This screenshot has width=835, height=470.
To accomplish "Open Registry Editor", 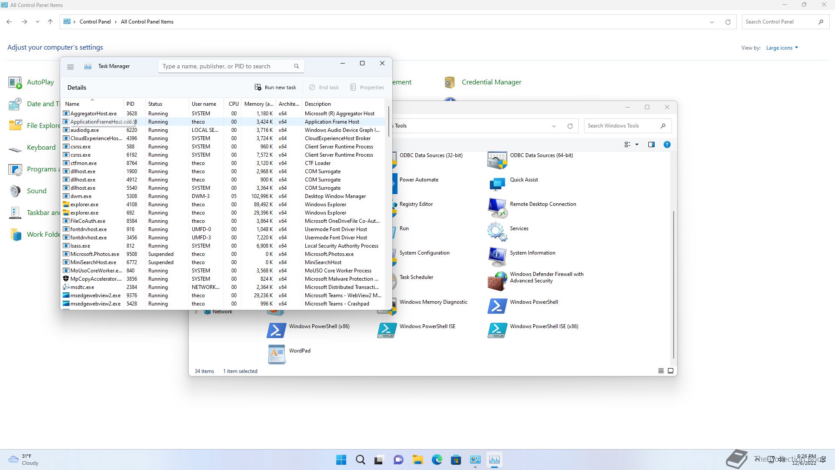I will 414,208.
